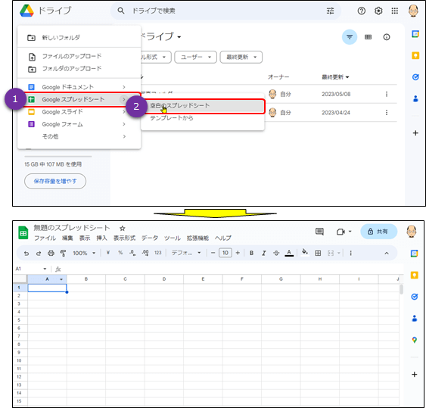The height and width of the screenshot is (408, 426).
Task: Open search options in Drive search bar
Action: [330, 11]
